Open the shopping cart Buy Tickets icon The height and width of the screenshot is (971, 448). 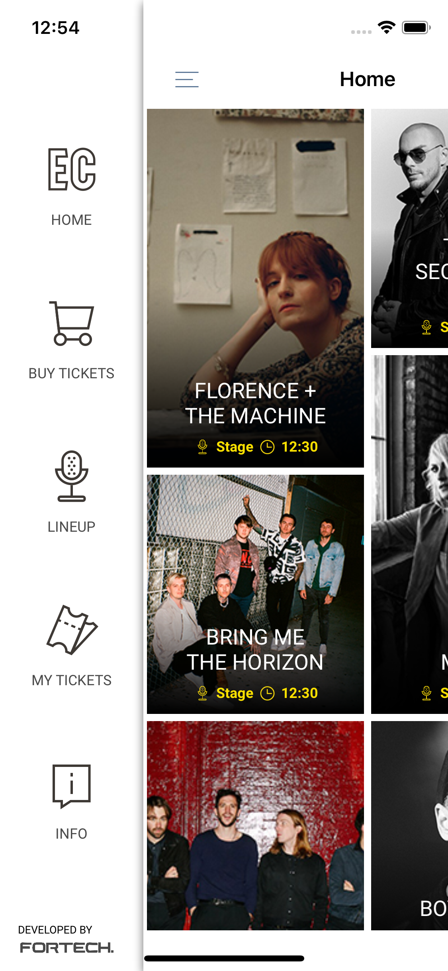coord(72,323)
